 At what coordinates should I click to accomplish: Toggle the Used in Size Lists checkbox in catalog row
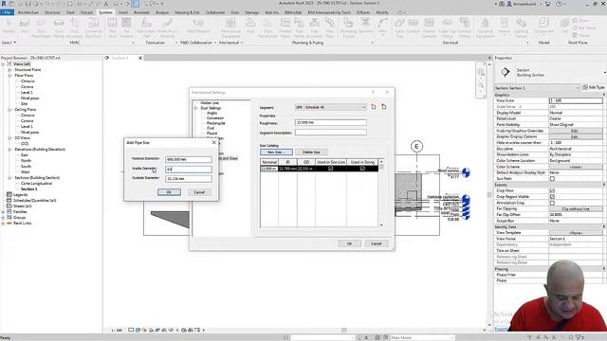click(x=331, y=169)
